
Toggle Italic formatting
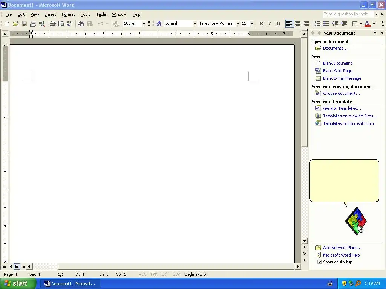coord(270,24)
